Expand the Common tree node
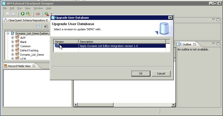This screenshot has width=223, height=116. (12, 46)
